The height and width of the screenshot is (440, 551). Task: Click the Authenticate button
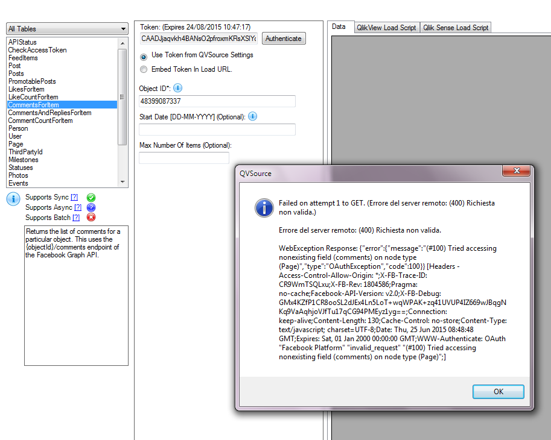point(283,39)
